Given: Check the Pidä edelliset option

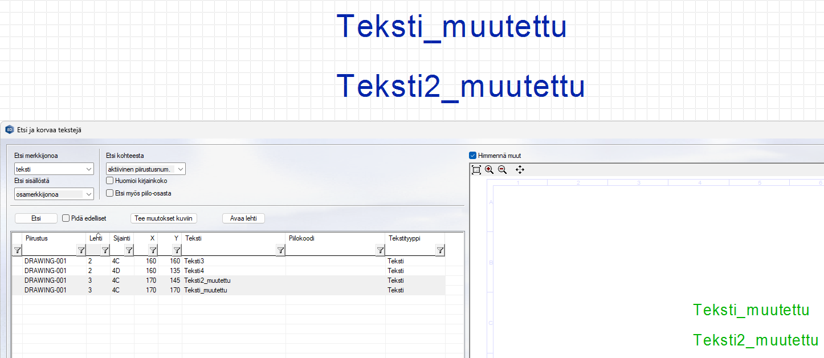Looking at the screenshot, I should (66, 218).
